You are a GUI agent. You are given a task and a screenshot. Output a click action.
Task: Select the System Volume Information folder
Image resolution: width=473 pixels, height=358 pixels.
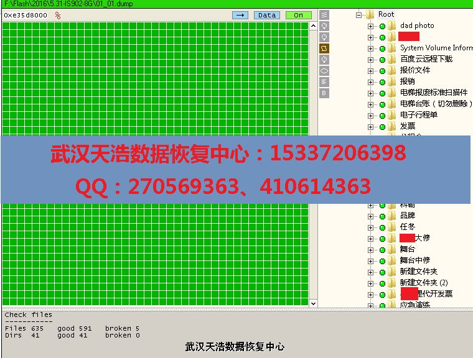tap(436, 48)
